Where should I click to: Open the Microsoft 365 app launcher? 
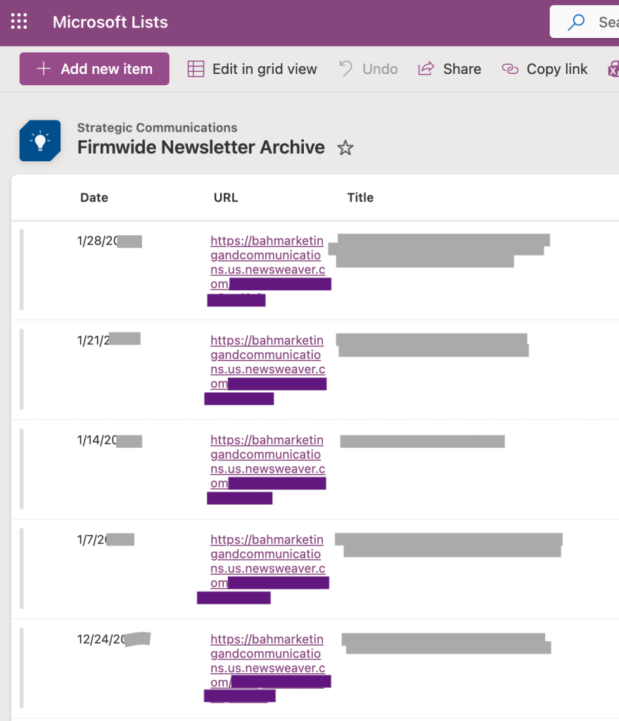coord(18,21)
